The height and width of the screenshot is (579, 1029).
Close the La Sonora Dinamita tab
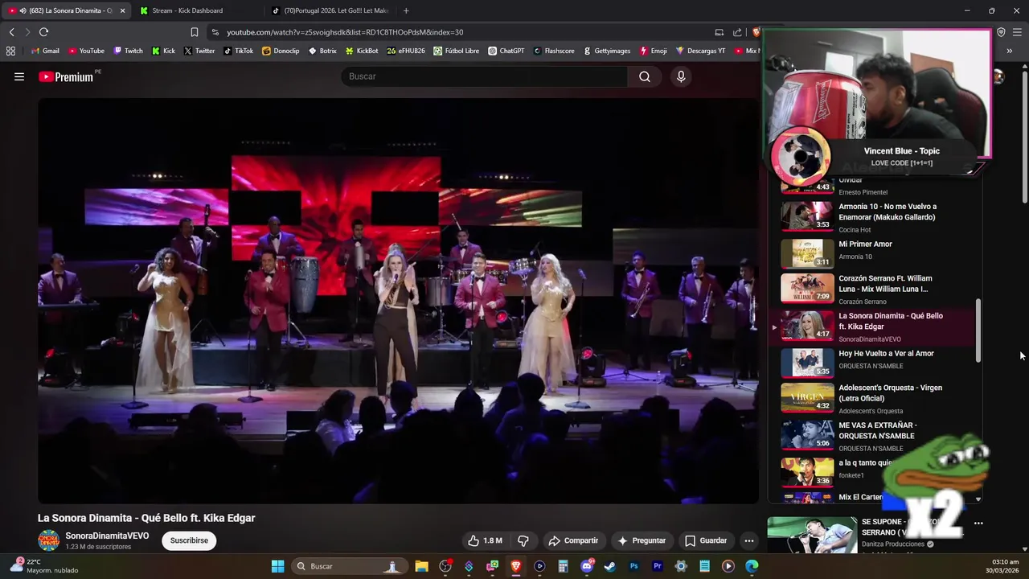(x=123, y=10)
